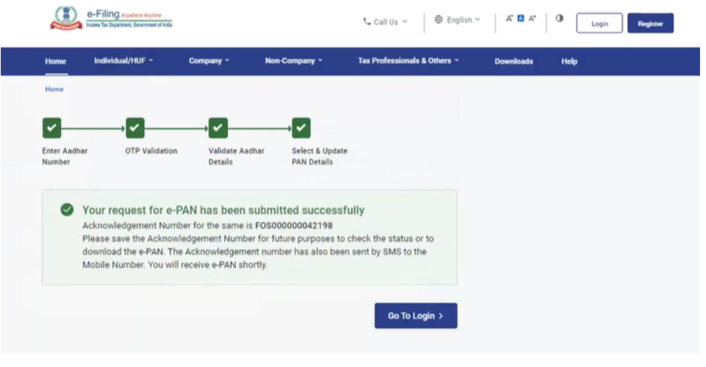
Task: Open the English language dropdown
Action: tap(458, 20)
